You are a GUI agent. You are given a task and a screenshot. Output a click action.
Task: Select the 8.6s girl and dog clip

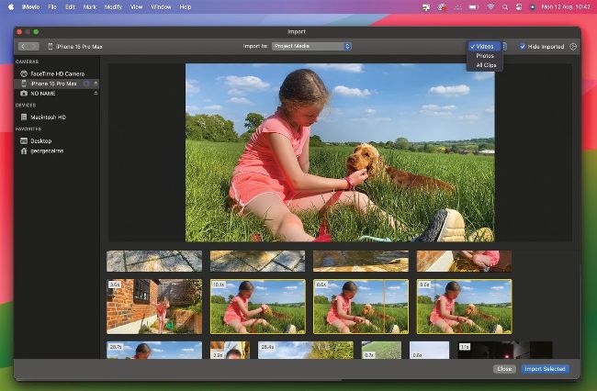tap(361, 307)
